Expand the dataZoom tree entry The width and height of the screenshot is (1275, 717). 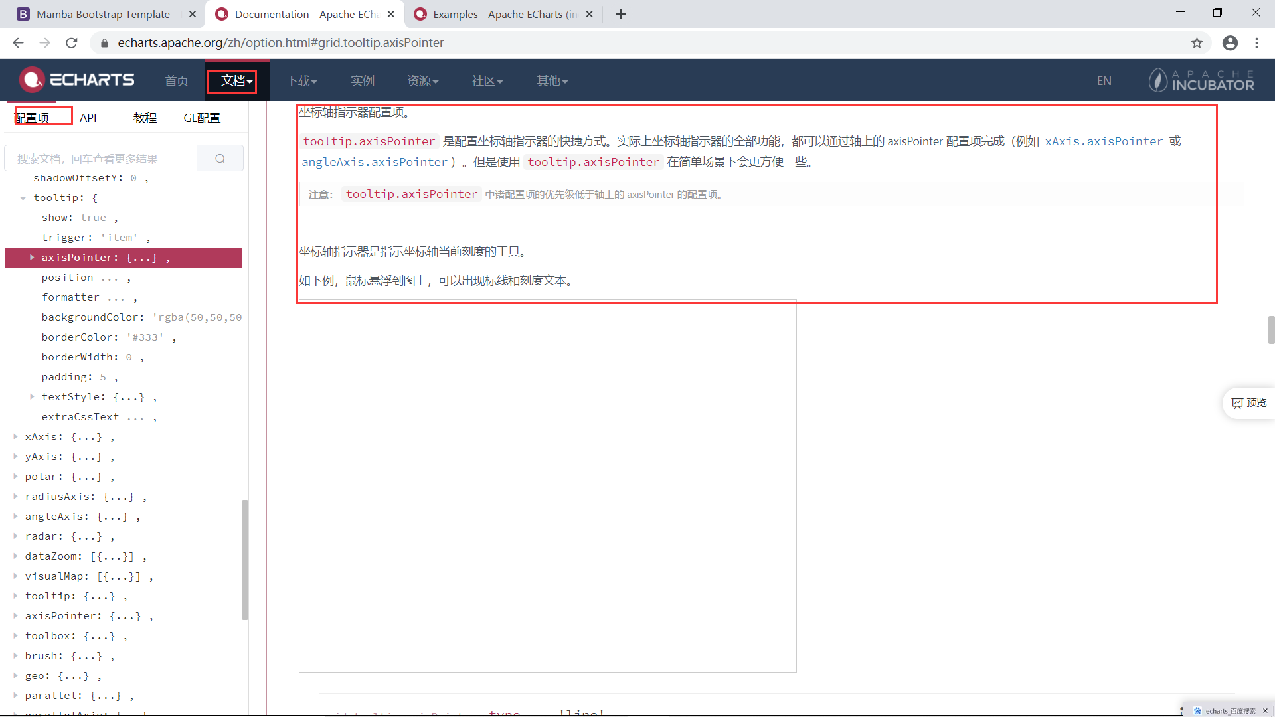[x=15, y=556]
